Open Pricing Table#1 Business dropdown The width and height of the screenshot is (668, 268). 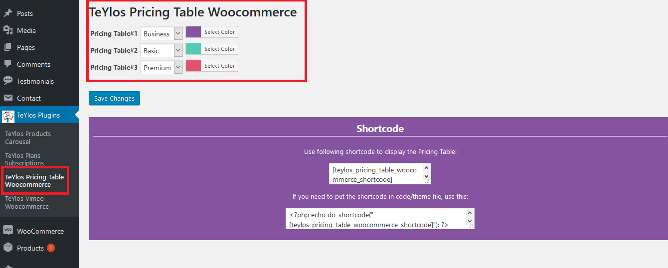coord(162,34)
